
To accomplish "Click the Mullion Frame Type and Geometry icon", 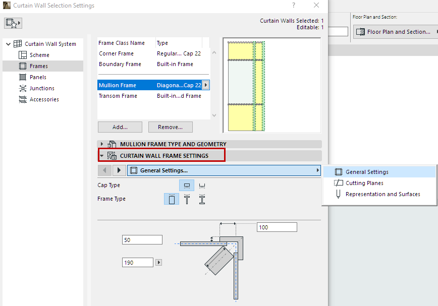I will [112, 144].
